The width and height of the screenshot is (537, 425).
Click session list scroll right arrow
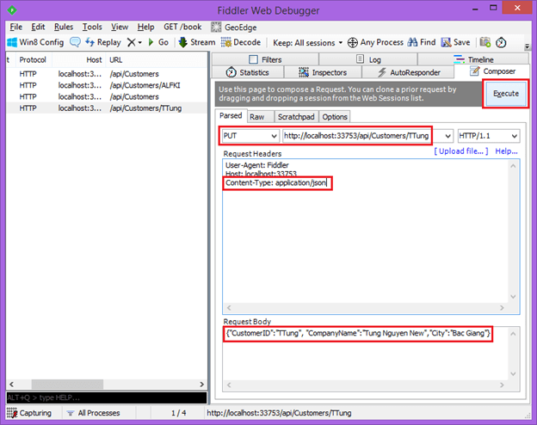click(x=201, y=385)
